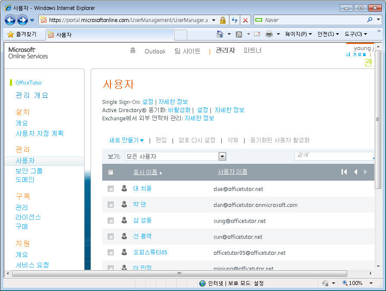
Task: Expand the Home icon dropdown arrow
Action: (229, 34)
